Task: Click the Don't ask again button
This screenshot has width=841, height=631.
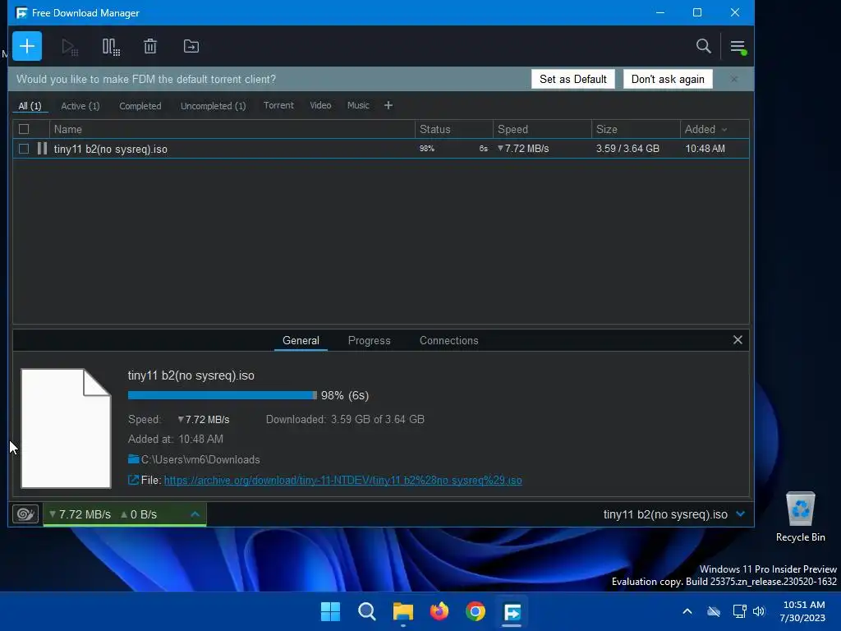Action: pyautogui.click(x=668, y=79)
